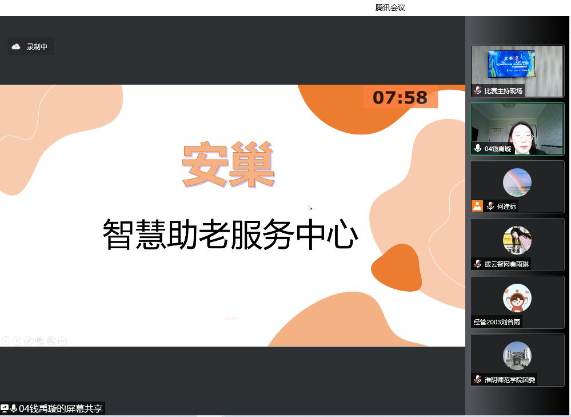The image size is (571, 417).
Task: Click the orange host icon beside 何逢标
Action: coord(477,206)
